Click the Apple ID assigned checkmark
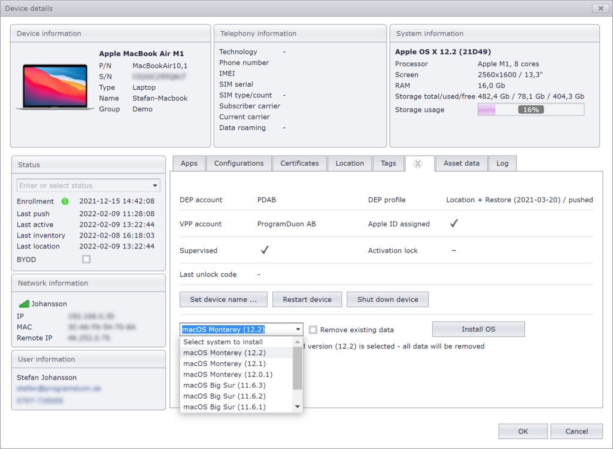Screen dimensions: 613x449 454,223
